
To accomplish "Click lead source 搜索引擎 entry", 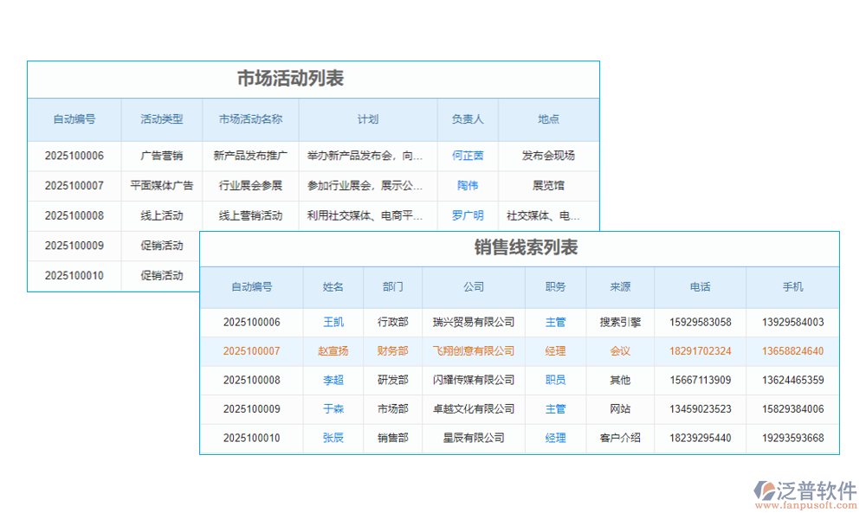I will (x=620, y=322).
